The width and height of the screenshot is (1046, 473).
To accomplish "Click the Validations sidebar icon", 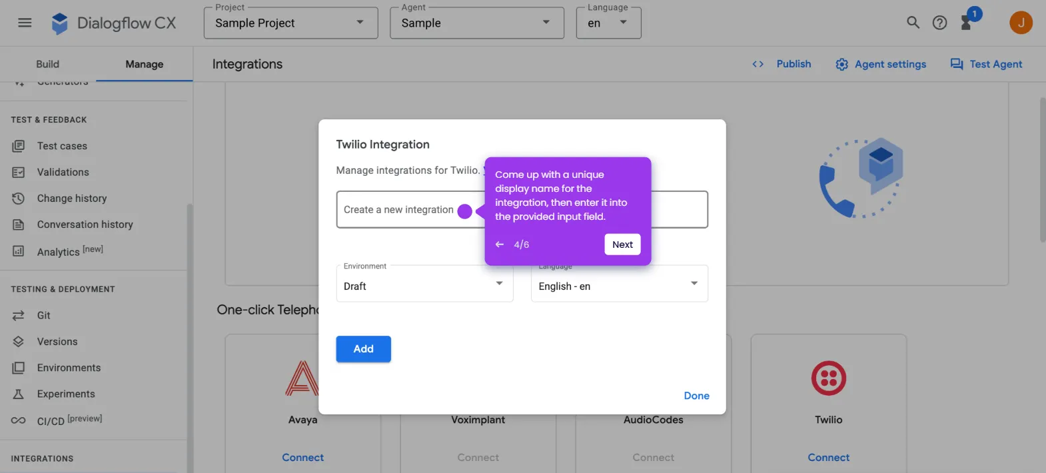I will [19, 172].
